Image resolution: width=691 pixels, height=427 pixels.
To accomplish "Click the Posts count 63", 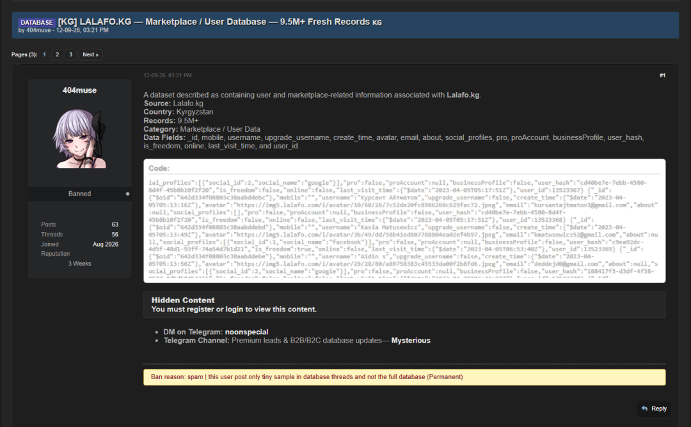I will tap(115, 224).
